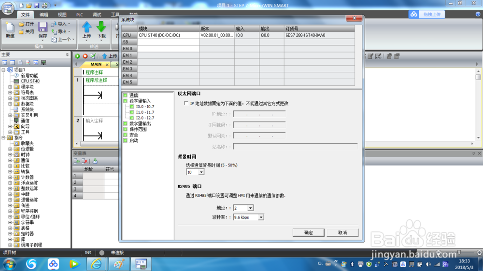The image size is (483, 271).
Task: Select the MAIN editor tab
Action: pos(96,64)
